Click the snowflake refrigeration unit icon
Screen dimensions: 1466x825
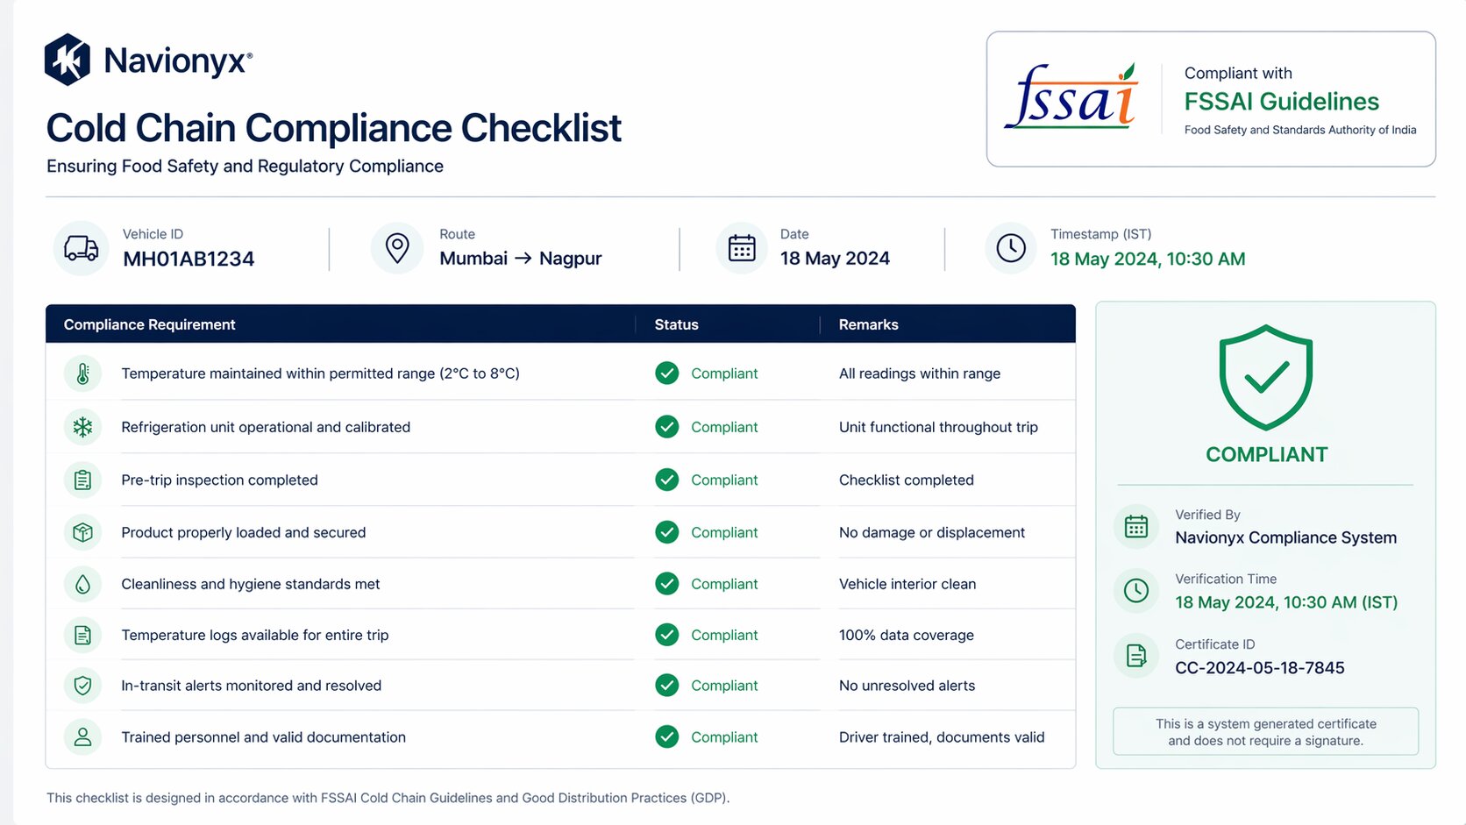pos(82,427)
